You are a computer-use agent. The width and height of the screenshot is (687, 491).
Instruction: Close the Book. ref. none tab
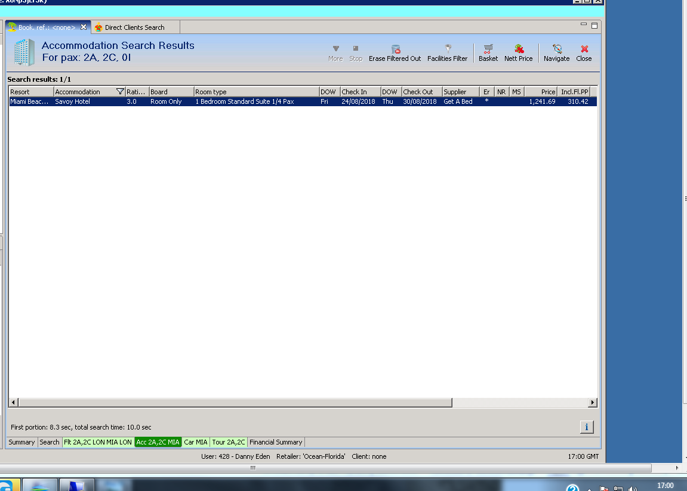click(84, 27)
